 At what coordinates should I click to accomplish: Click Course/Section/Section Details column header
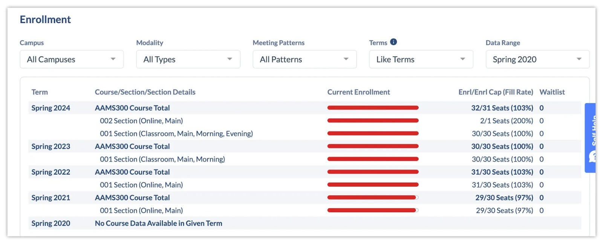point(145,92)
